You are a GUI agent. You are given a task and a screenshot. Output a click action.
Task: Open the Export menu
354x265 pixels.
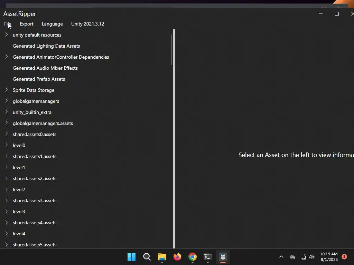click(x=26, y=24)
